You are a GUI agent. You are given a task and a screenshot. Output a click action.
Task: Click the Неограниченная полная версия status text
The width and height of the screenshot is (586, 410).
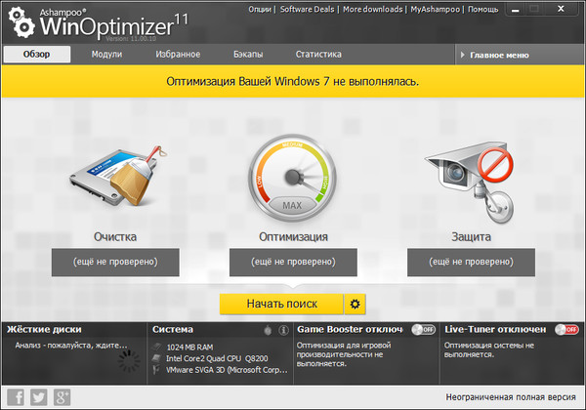tap(511, 397)
